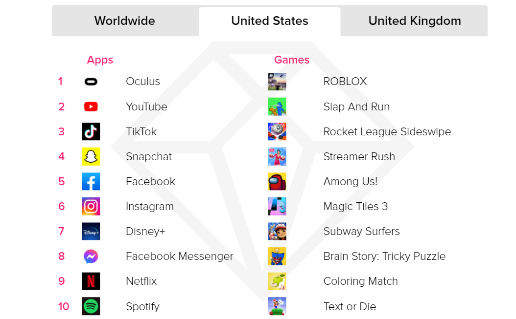This screenshot has height=319, width=516.
Task: Select the Instagram camera icon
Action: 91,206
